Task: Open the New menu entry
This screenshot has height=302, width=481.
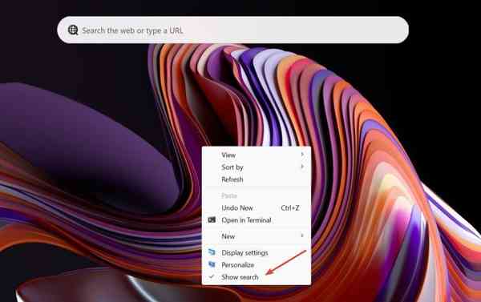Action: 257,236
